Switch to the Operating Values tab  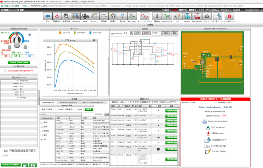48,103
